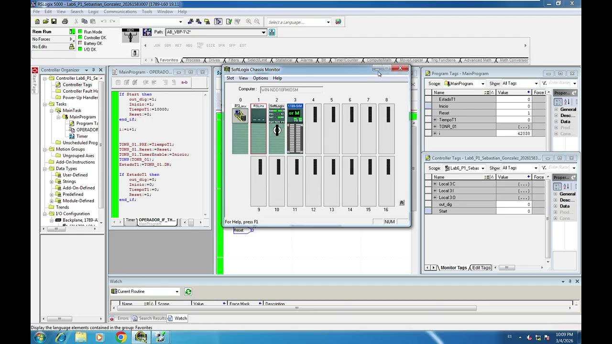Viewport: 612px width, 344px height.
Task: Click the Watch pane horizontal scrollbar
Action: click(296, 308)
